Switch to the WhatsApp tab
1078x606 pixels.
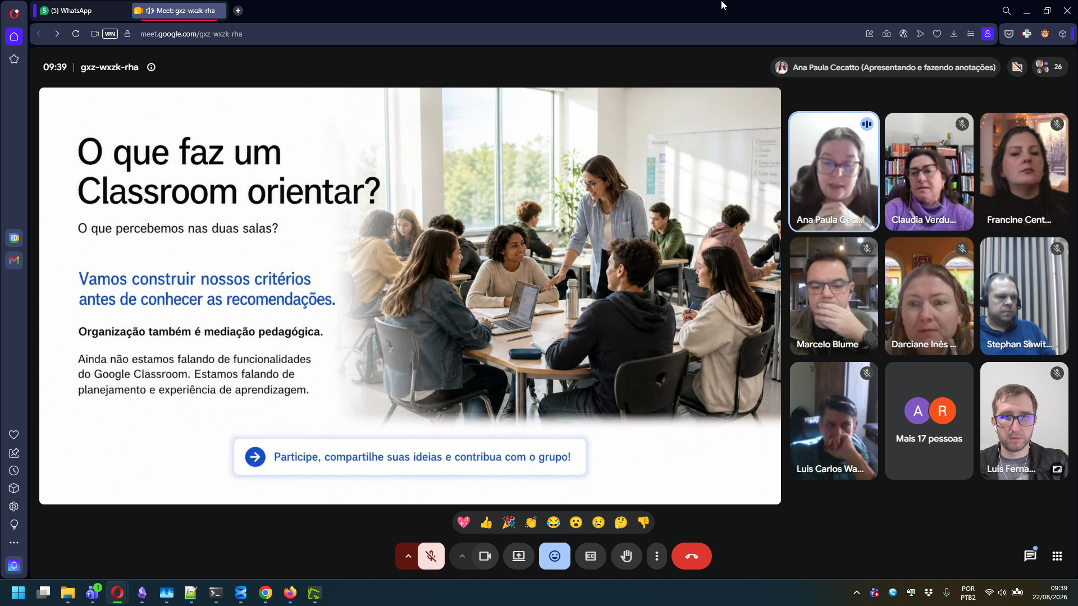(x=81, y=11)
